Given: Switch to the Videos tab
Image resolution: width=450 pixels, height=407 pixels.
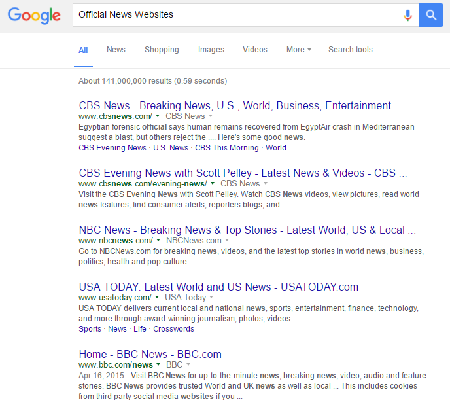Looking at the screenshot, I should [255, 50].
